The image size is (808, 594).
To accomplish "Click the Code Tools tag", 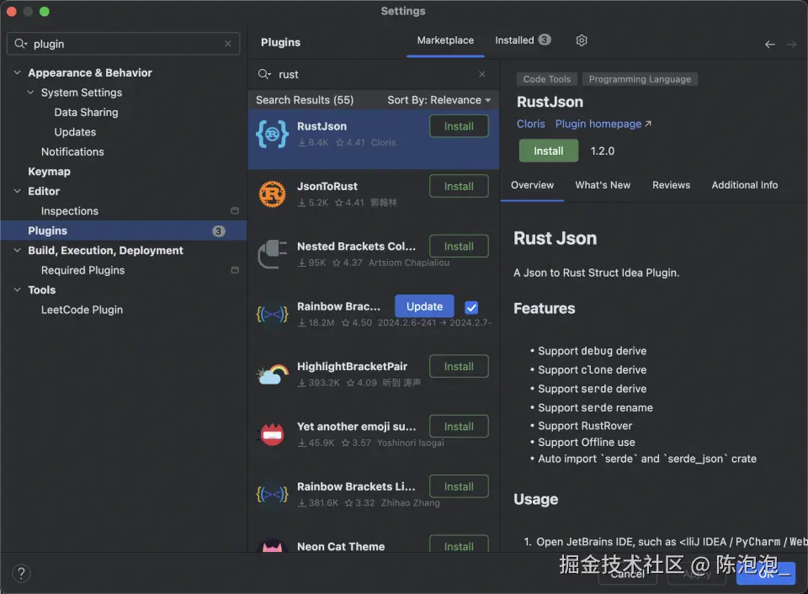I will [547, 79].
